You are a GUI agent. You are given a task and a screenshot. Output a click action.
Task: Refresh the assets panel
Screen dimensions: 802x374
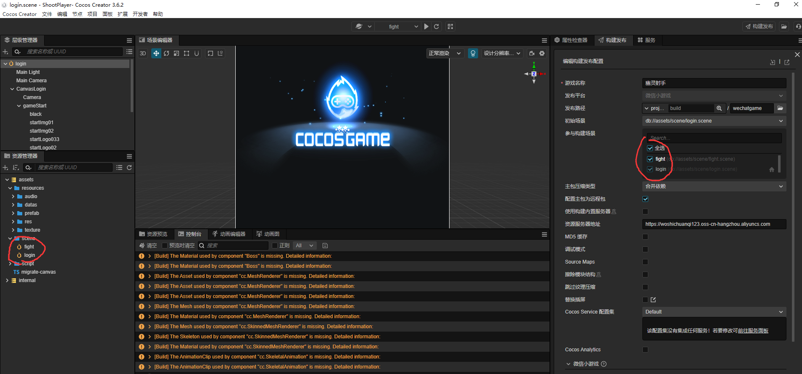click(x=129, y=167)
